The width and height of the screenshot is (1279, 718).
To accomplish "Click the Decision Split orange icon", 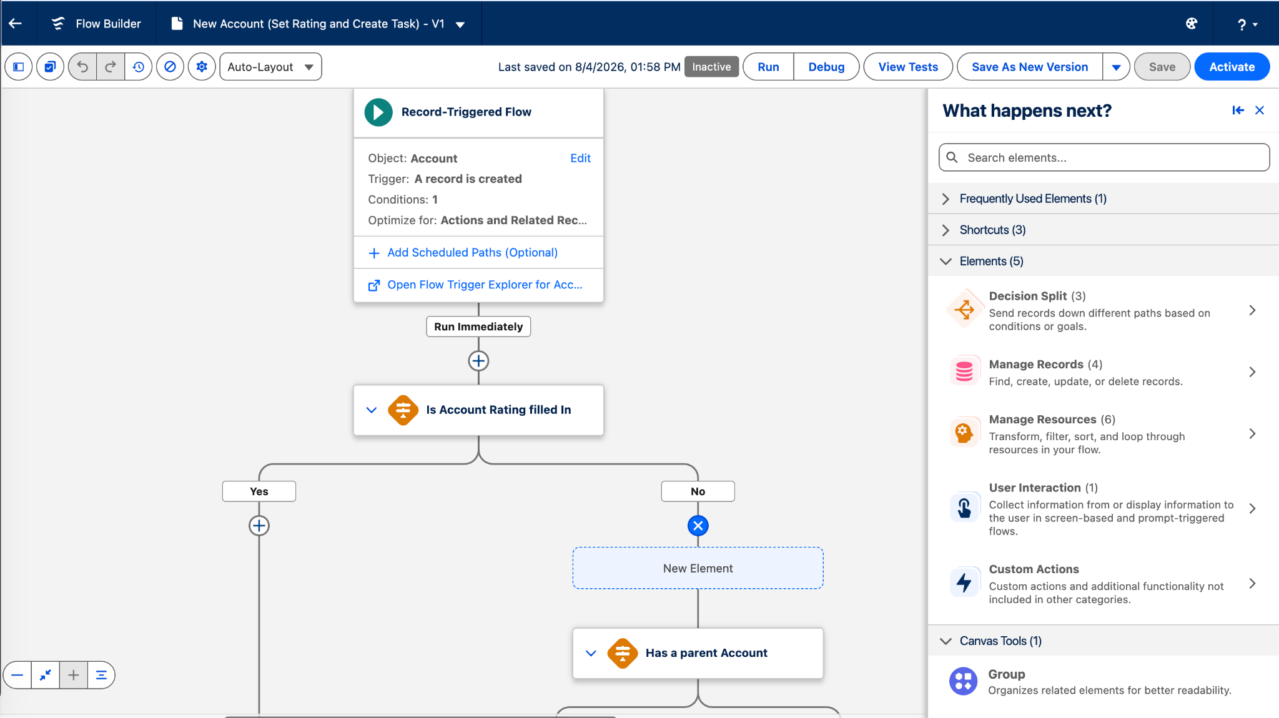I will click(964, 308).
